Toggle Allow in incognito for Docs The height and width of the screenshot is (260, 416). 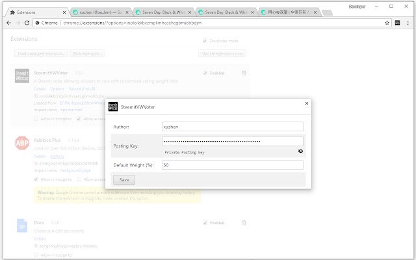coord(36,255)
